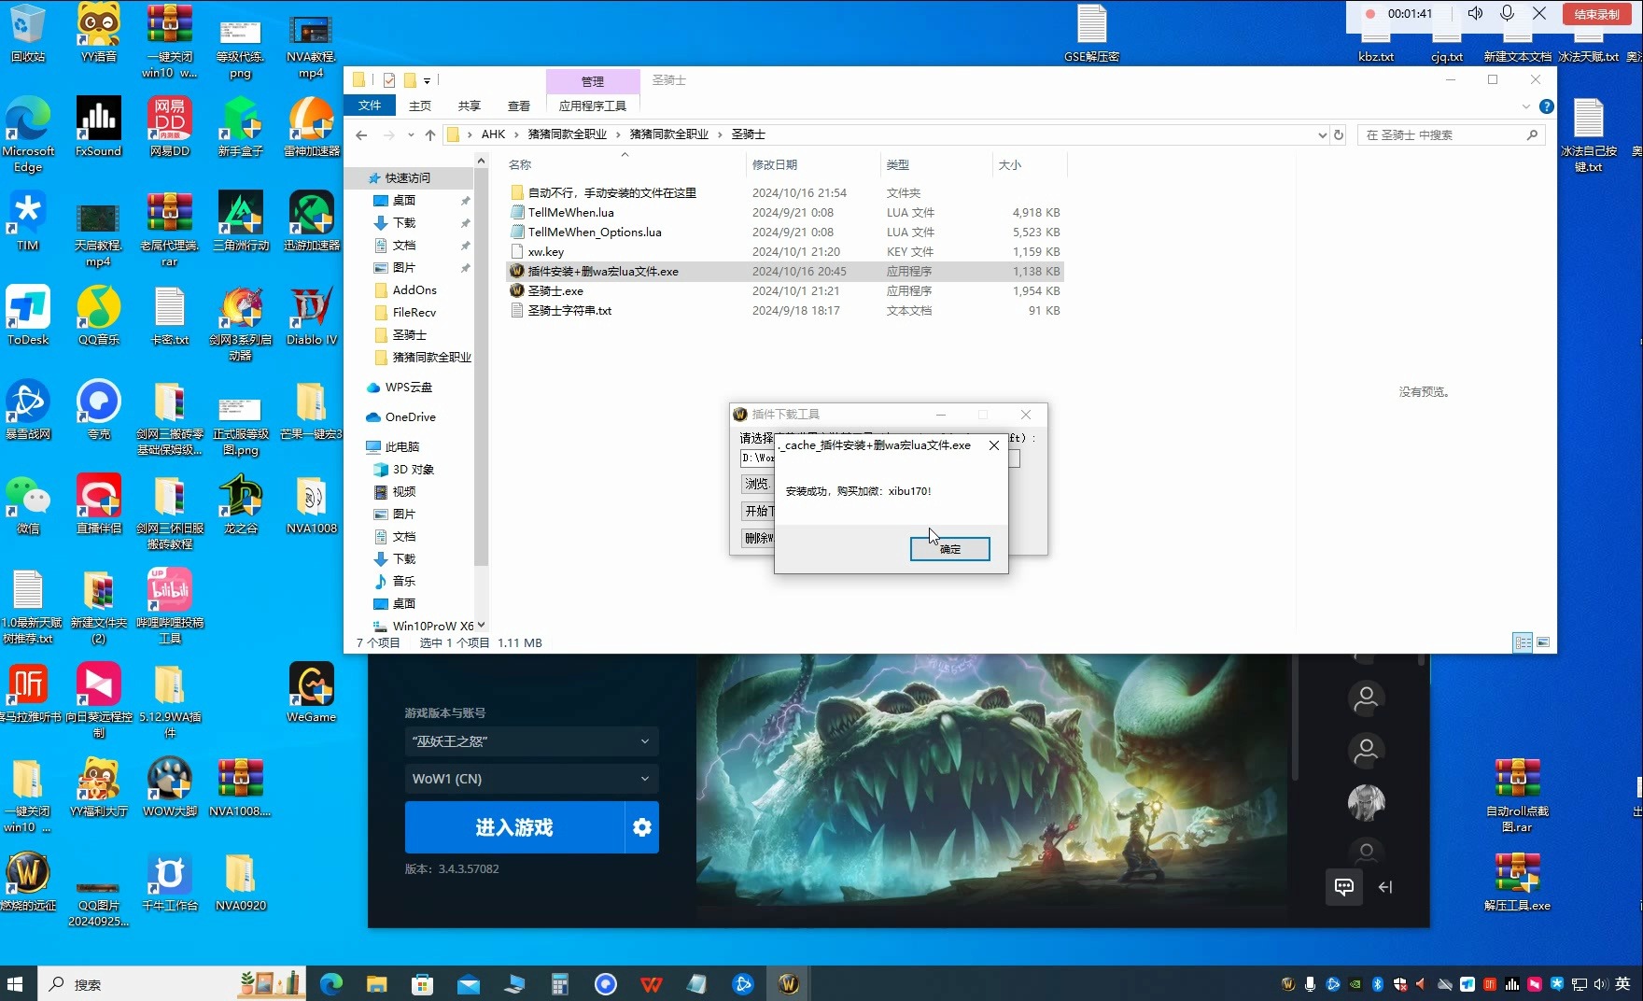Screen dimensions: 1643x1001
Task: Open WeGame desktop icon
Action: coord(311,693)
